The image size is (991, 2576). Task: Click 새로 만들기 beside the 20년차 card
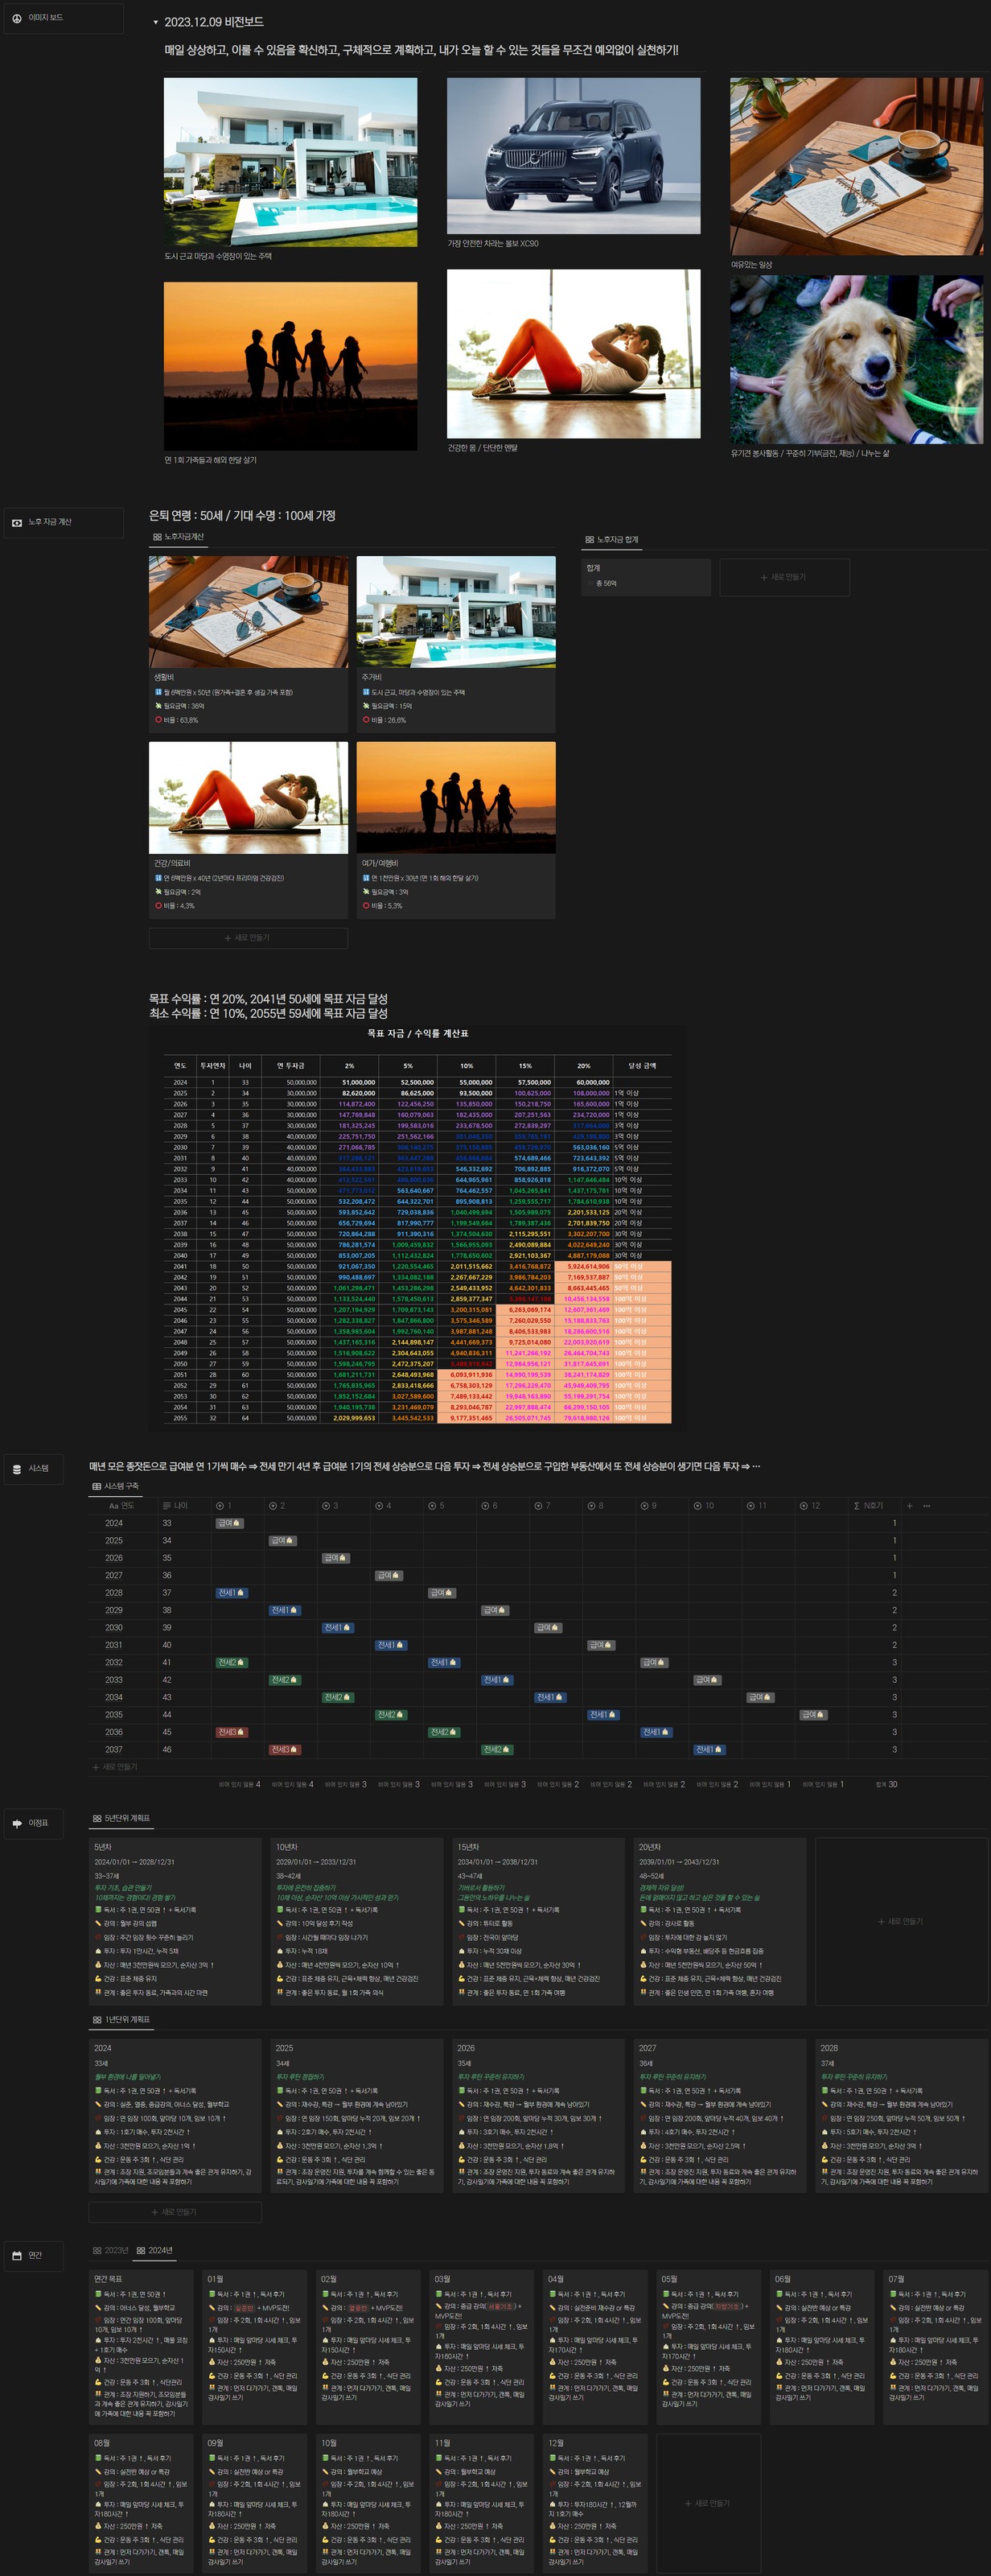tap(902, 1921)
